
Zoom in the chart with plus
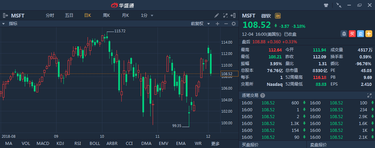[217, 24]
